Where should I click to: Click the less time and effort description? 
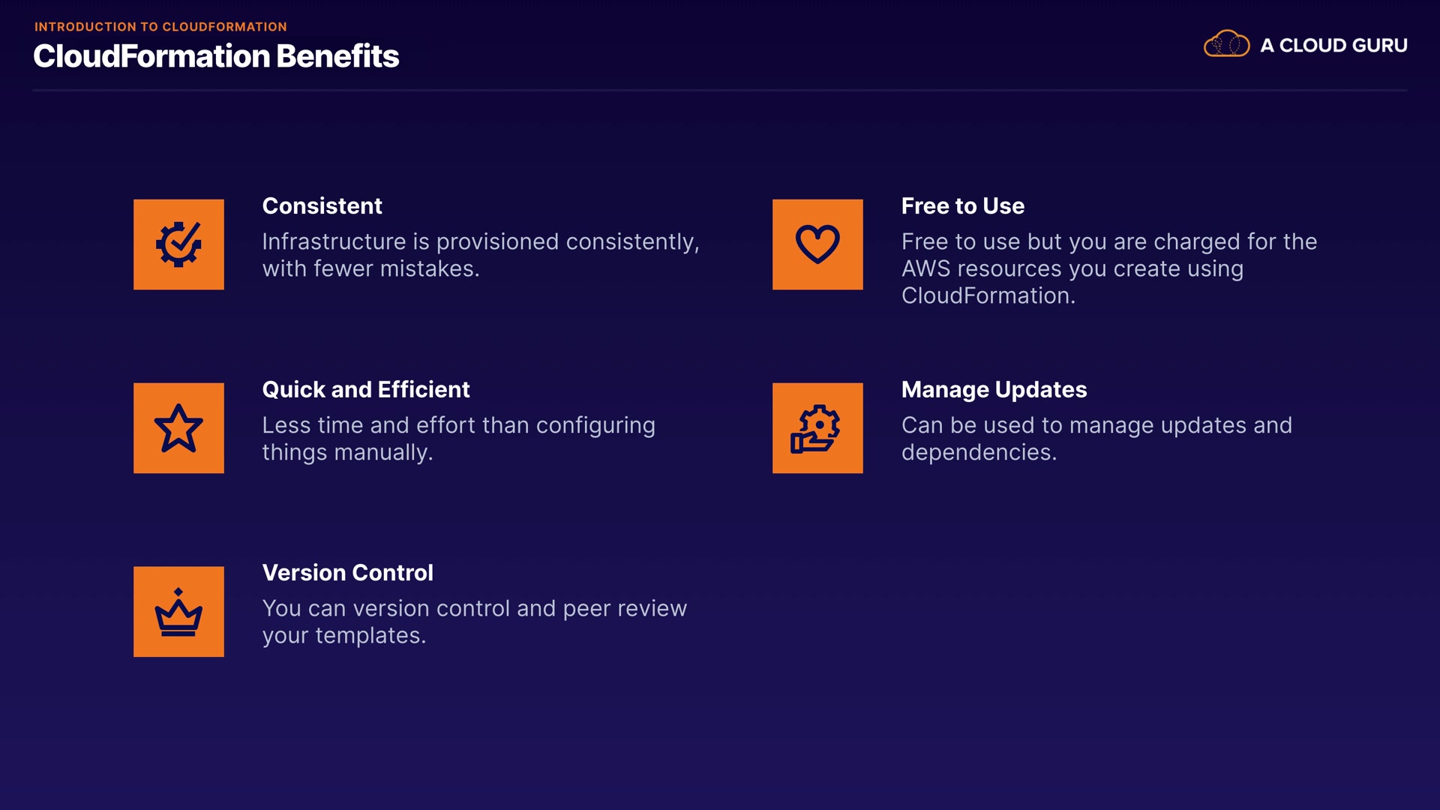tap(458, 439)
